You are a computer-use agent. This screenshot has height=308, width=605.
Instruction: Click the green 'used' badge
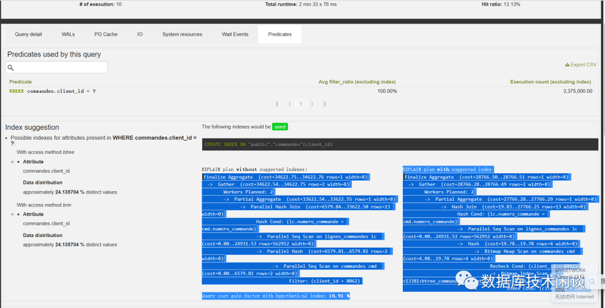point(280,127)
